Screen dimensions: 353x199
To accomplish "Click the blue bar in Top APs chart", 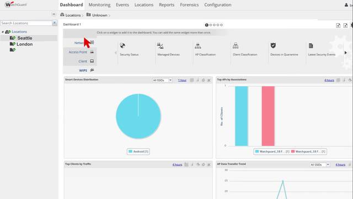I will (x=242, y=116).
